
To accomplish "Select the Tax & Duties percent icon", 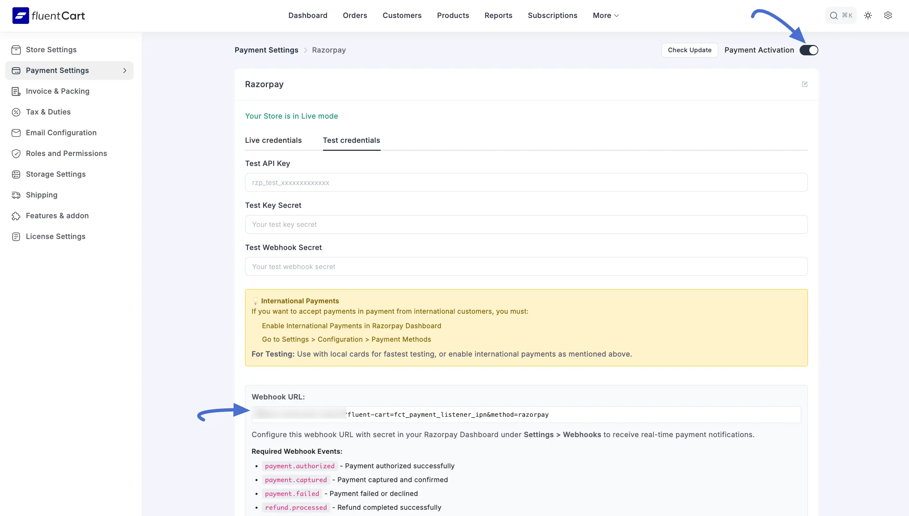I will tap(16, 112).
